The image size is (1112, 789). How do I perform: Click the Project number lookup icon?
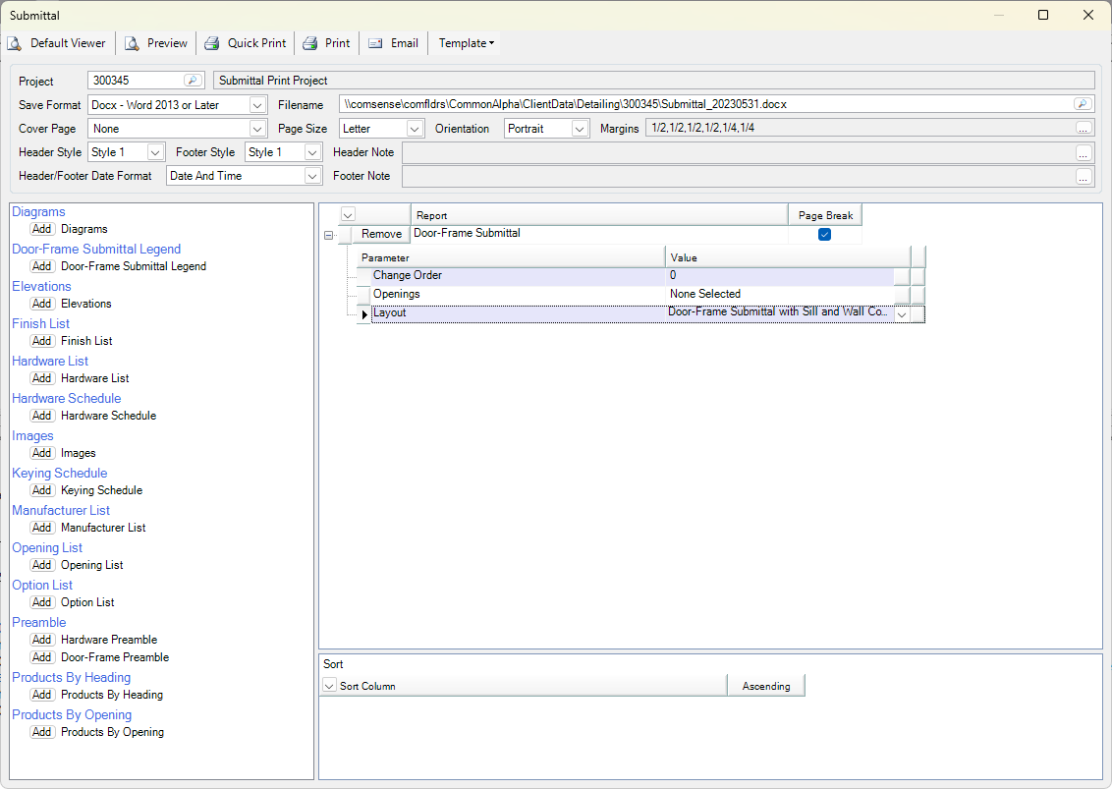pos(193,81)
